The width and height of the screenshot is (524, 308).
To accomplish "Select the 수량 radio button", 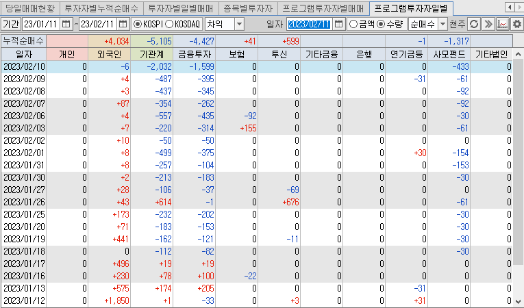I will (381, 24).
